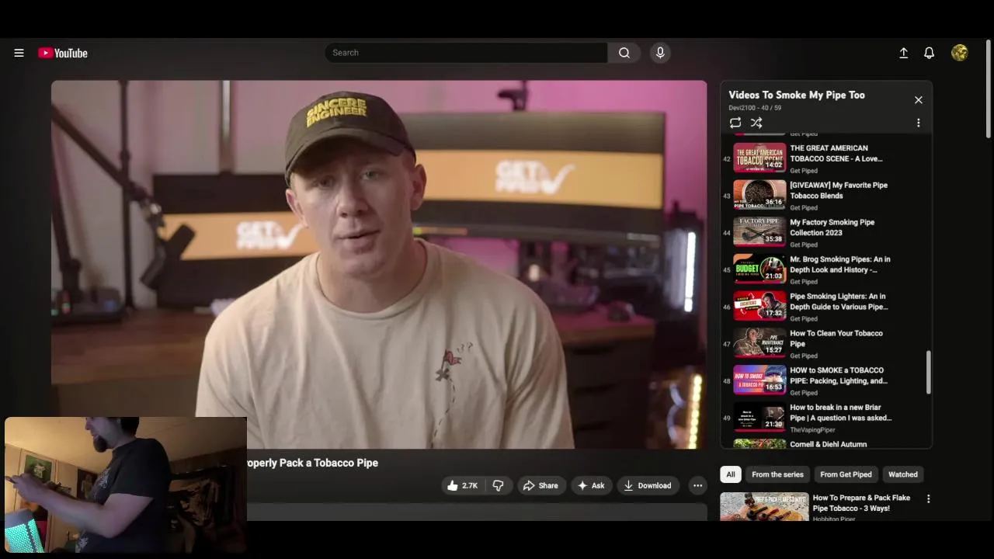Toggle shuffle playlist
Image resolution: width=994 pixels, height=559 pixels.
756,123
